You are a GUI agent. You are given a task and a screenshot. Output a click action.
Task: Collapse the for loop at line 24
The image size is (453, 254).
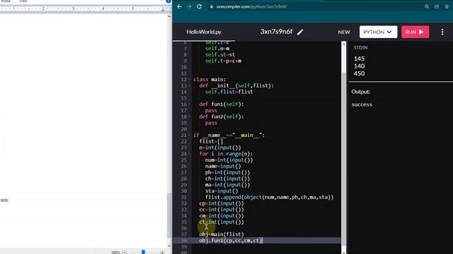[190, 154]
